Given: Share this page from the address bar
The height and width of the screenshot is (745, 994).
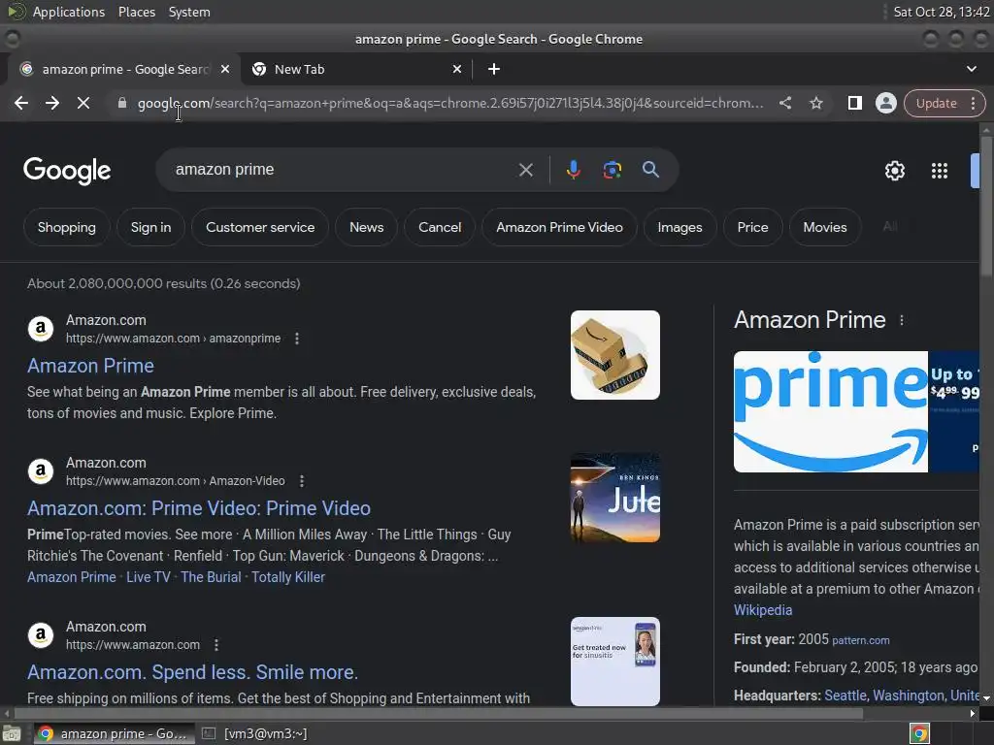Looking at the screenshot, I should click(x=784, y=103).
